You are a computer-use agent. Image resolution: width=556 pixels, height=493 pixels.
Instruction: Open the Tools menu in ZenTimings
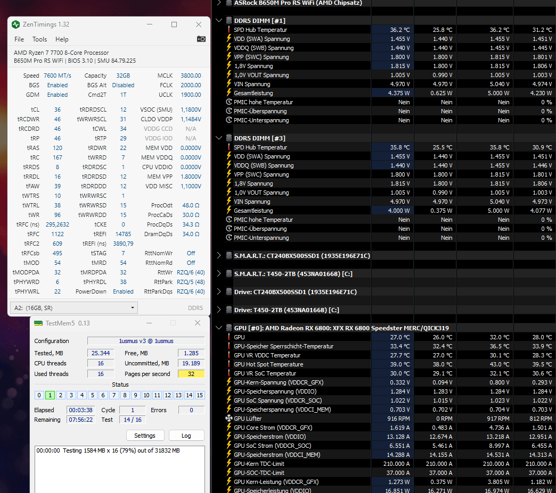(x=40, y=39)
